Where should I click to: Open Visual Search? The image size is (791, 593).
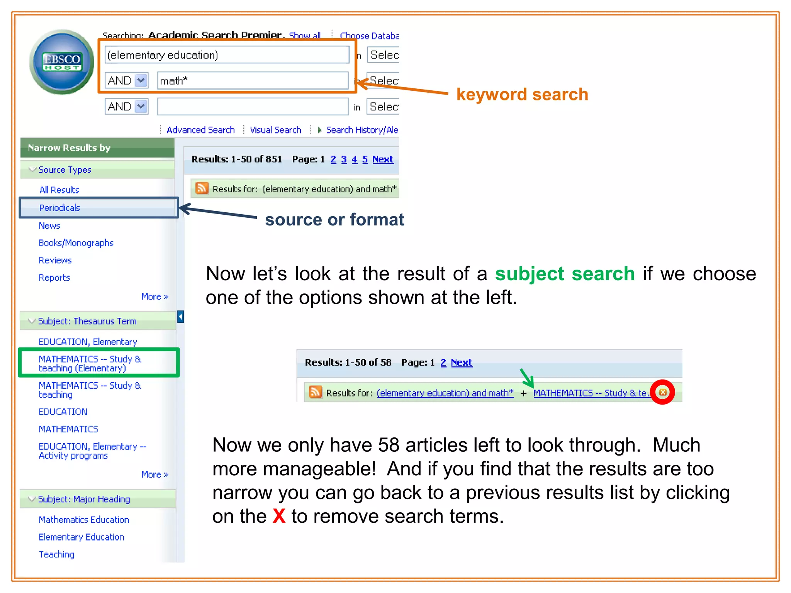(275, 130)
